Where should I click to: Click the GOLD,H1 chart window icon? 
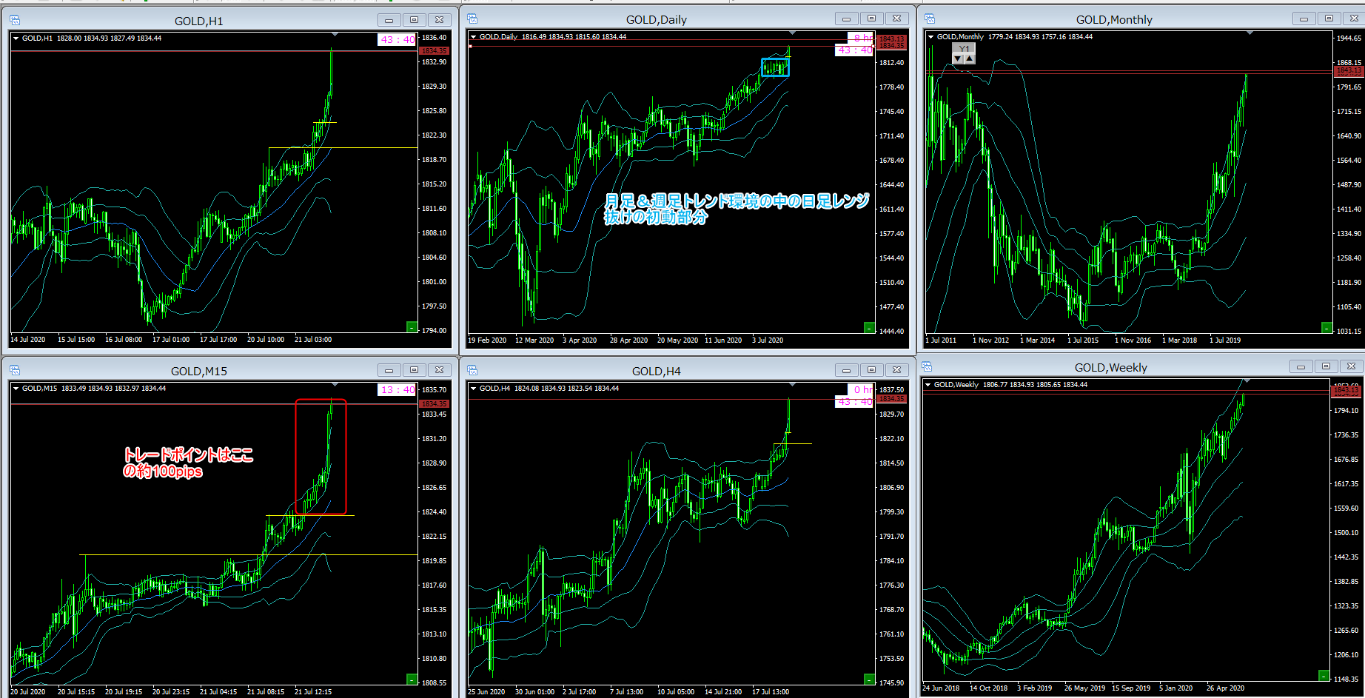pos(15,21)
